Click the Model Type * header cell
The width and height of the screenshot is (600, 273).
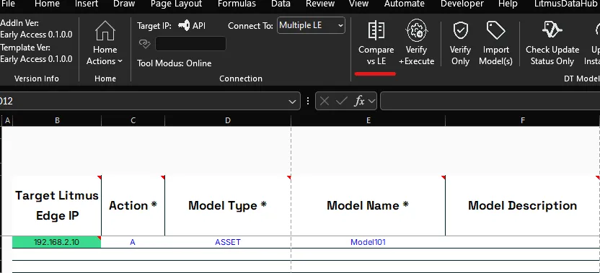point(228,206)
